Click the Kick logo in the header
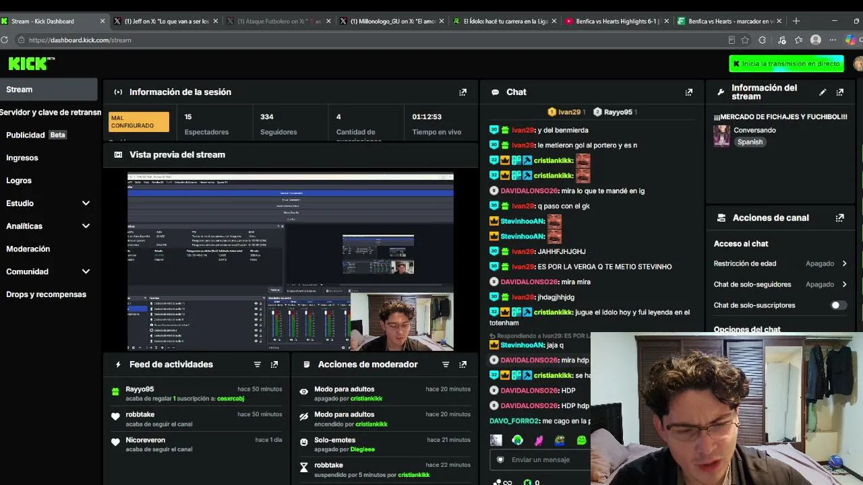The width and height of the screenshot is (863, 485). click(x=31, y=63)
